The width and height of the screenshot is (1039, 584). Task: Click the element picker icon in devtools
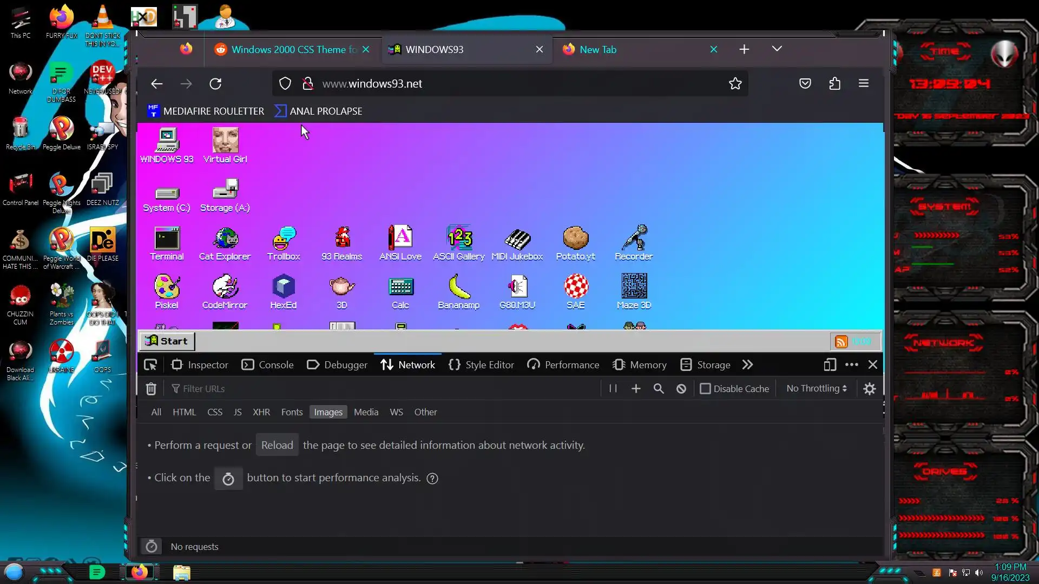coord(150,365)
